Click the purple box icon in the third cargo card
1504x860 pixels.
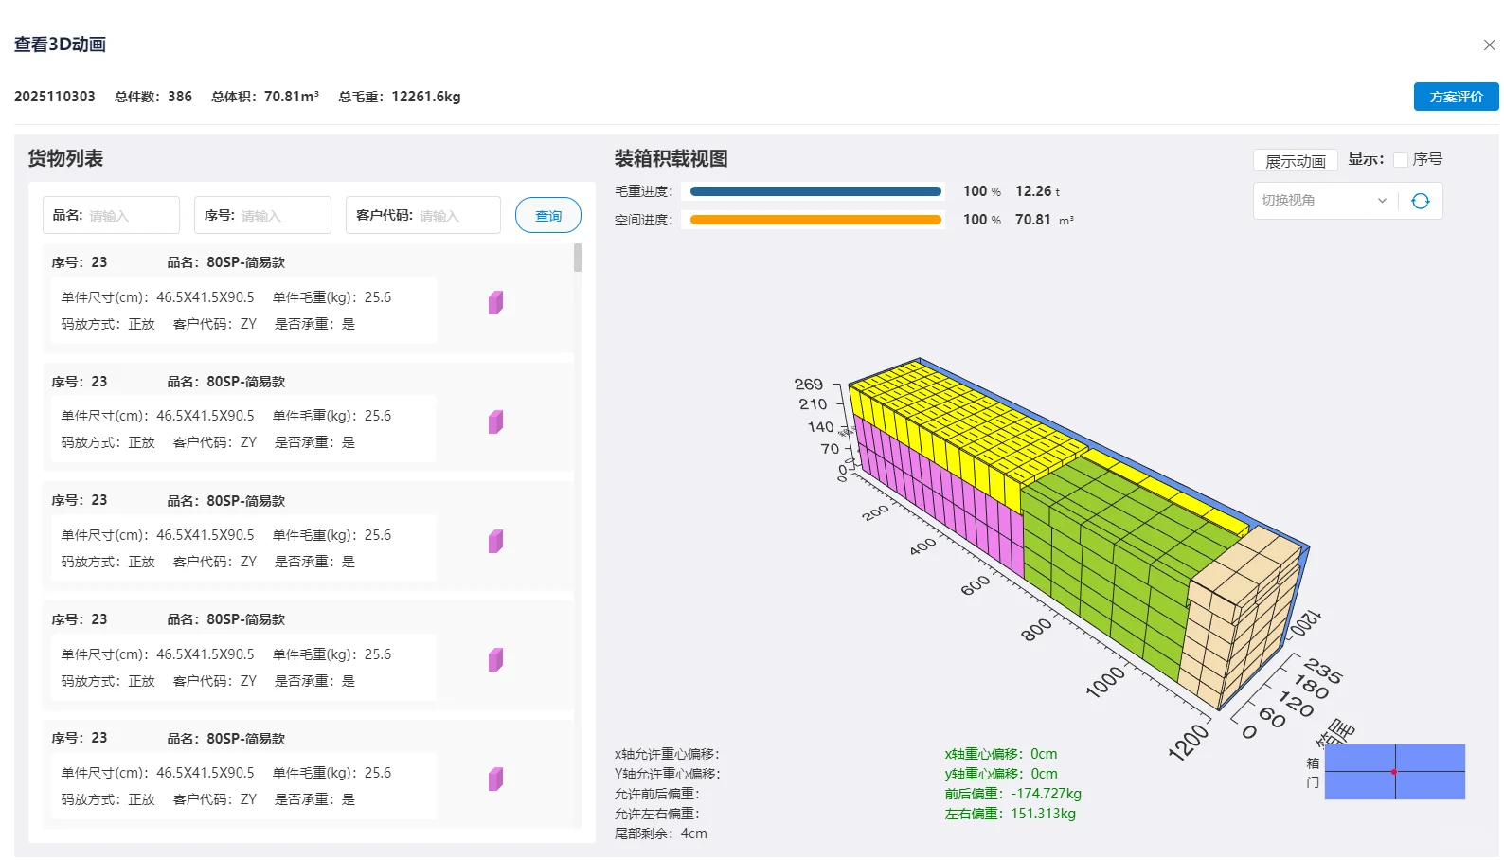tap(495, 541)
